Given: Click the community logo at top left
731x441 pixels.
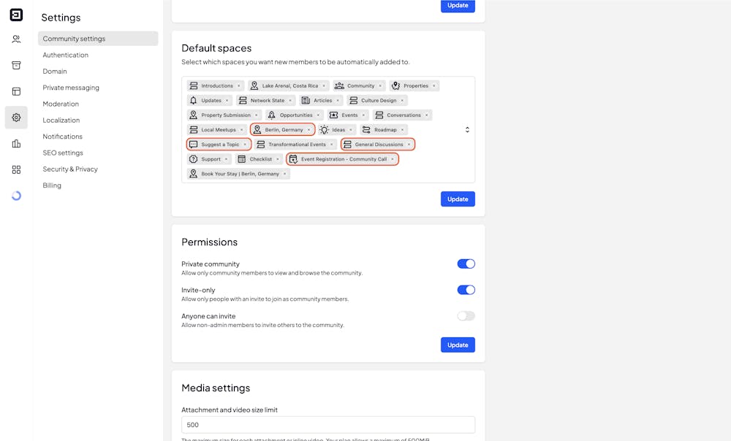Looking at the screenshot, I should 16,15.
